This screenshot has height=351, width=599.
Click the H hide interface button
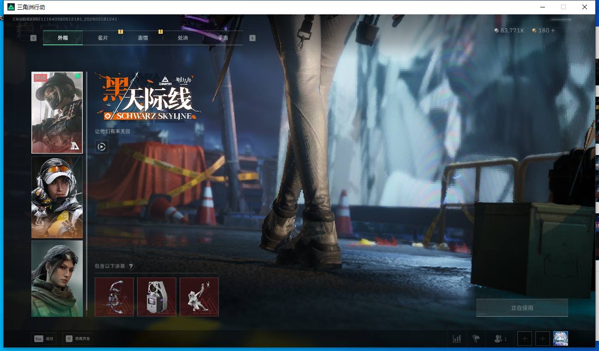77,339
